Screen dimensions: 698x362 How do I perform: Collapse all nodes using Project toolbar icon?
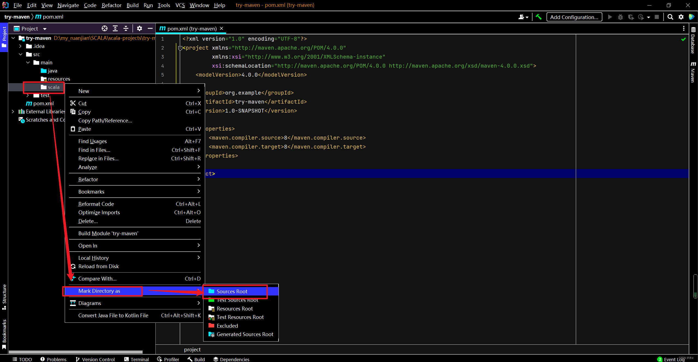126,28
